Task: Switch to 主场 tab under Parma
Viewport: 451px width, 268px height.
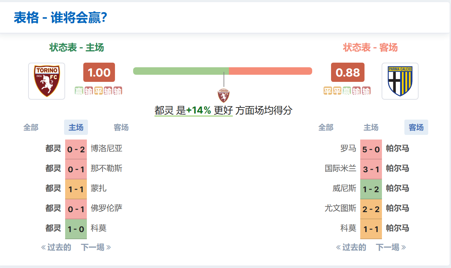Action: point(371,127)
